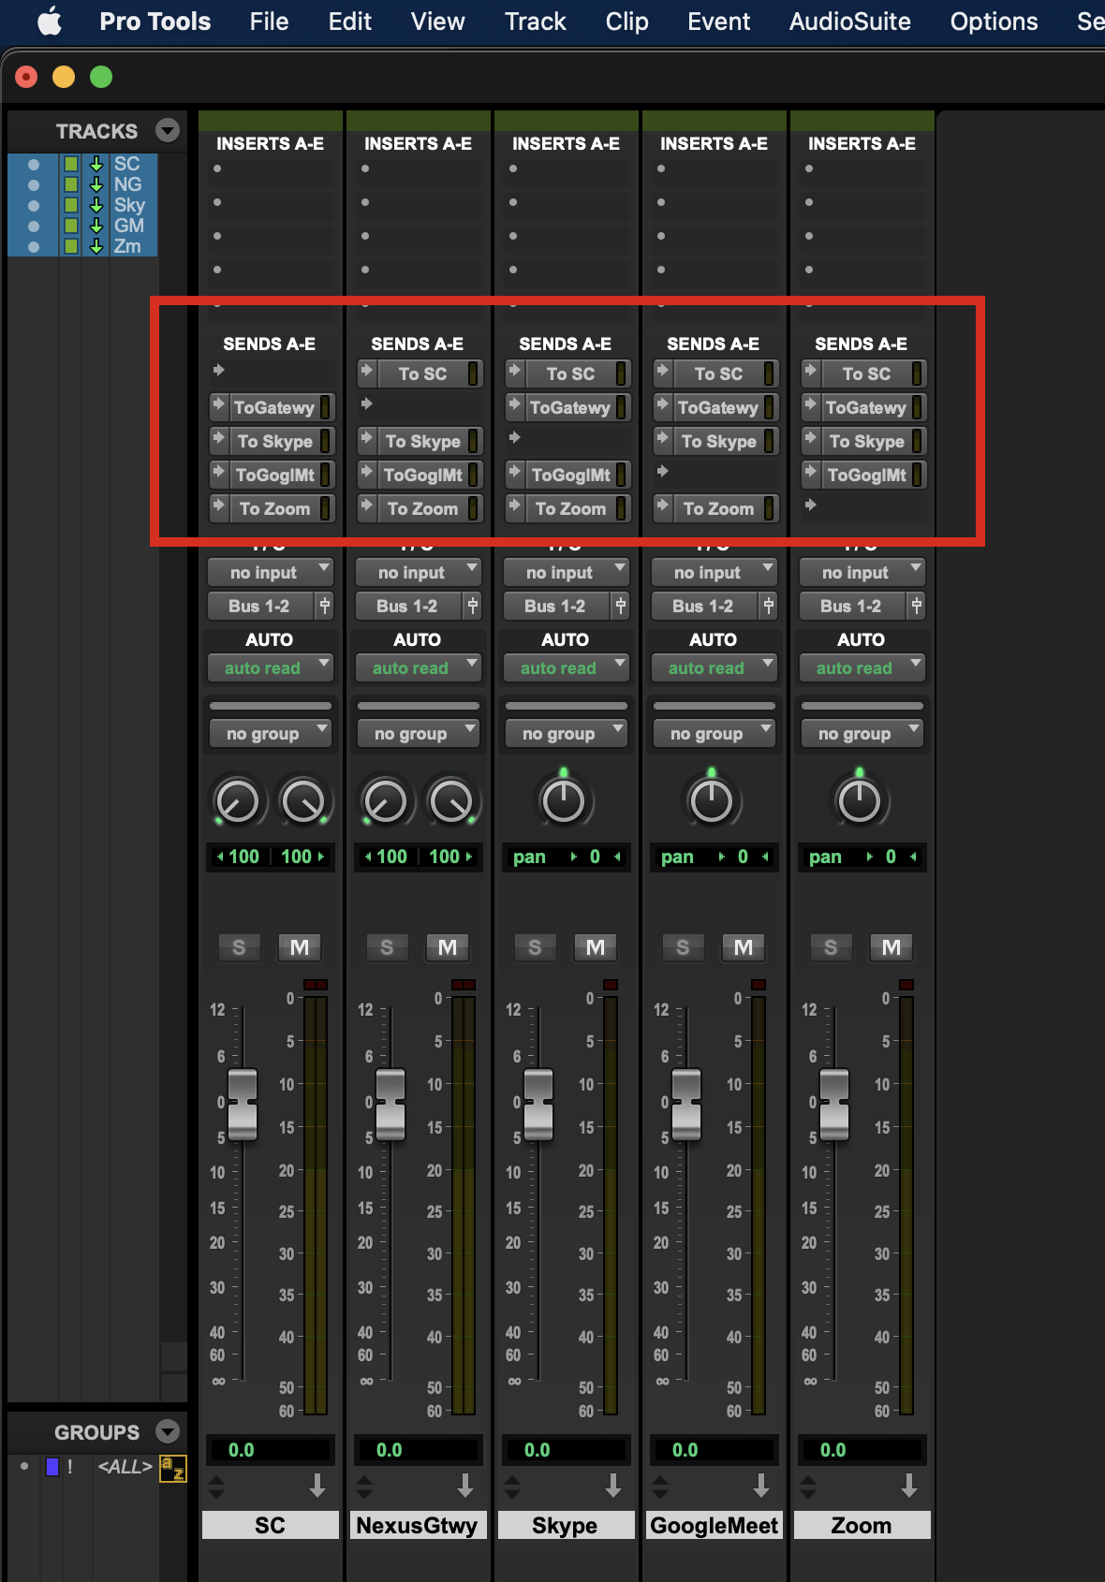Open 'auto read' dropdown on Skype track

click(566, 667)
